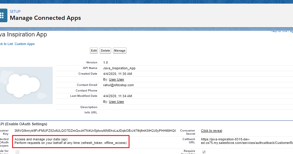Click the Delete button

[105, 51]
